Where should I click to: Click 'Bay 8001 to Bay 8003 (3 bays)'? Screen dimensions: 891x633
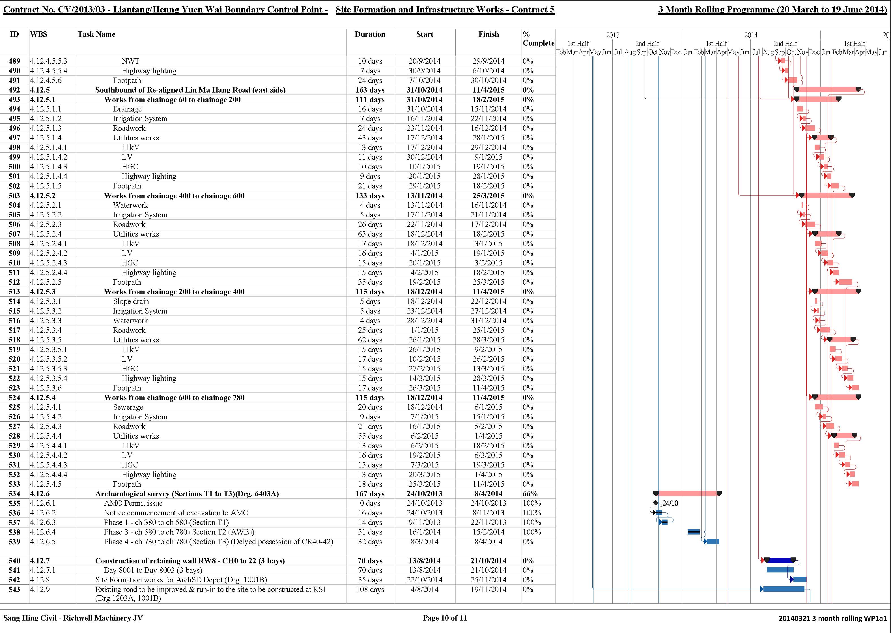point(153,570)
